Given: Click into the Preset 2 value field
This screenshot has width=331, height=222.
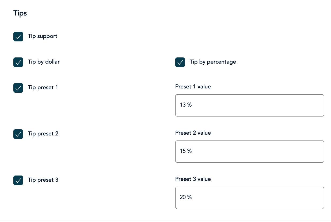Looking at the screenshot, I should click(x=249, y=151).
